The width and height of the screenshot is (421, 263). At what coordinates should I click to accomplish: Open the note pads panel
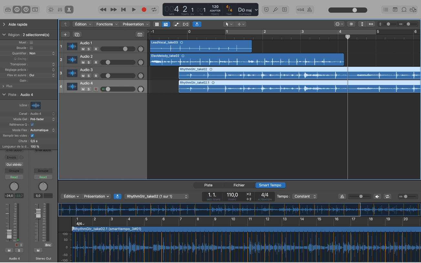(x=395, y=9)
